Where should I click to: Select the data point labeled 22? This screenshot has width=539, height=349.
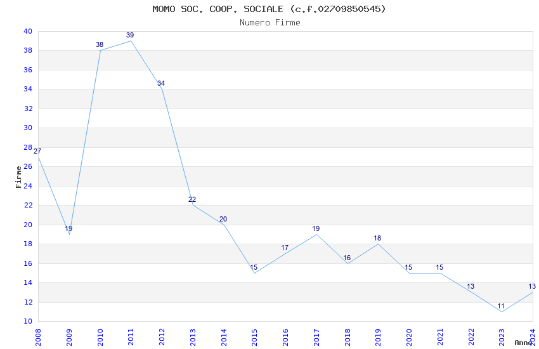(192, 200)
